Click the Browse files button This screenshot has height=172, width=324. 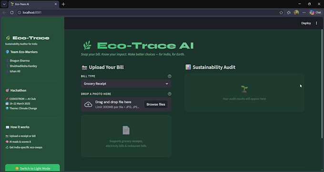tap(156, 104)
